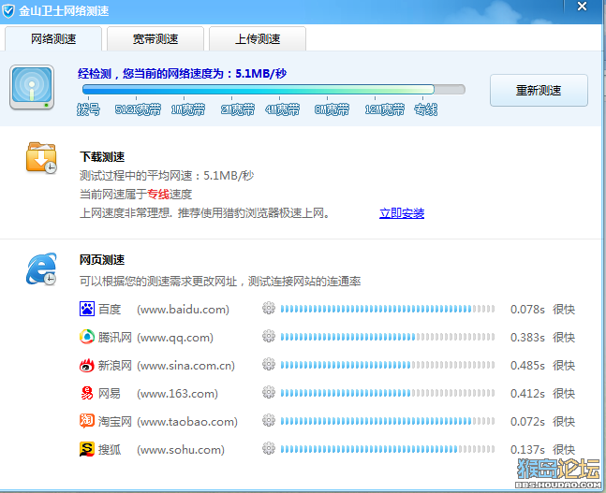
Task: Click the 0.485s response time value
Action: pos(527,366)
